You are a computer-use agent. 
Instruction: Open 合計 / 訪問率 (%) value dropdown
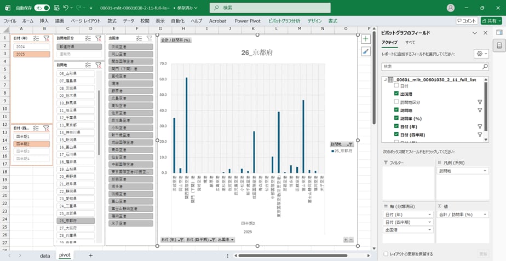(x=485, y=214)
